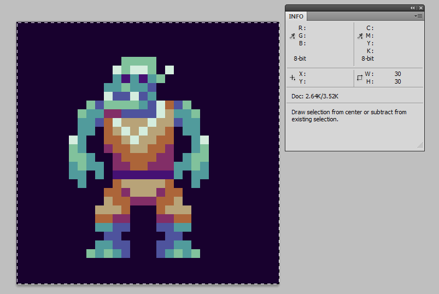Click the selection height value of 30
The height and width of the screenshot is (294, 439).
pos(397,81)
